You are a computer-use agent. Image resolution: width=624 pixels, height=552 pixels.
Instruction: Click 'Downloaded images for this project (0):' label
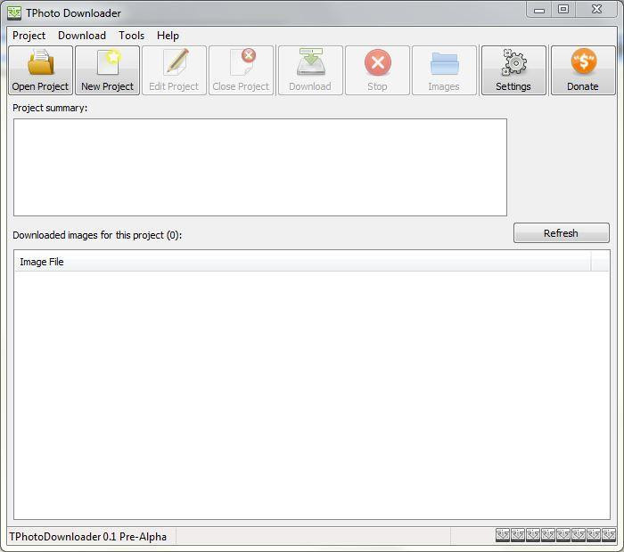coord(97,235)
